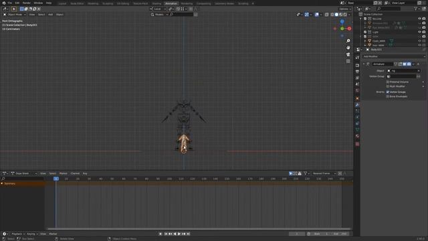
Task: Open the Material properties tab
Action: click(357, 136)
